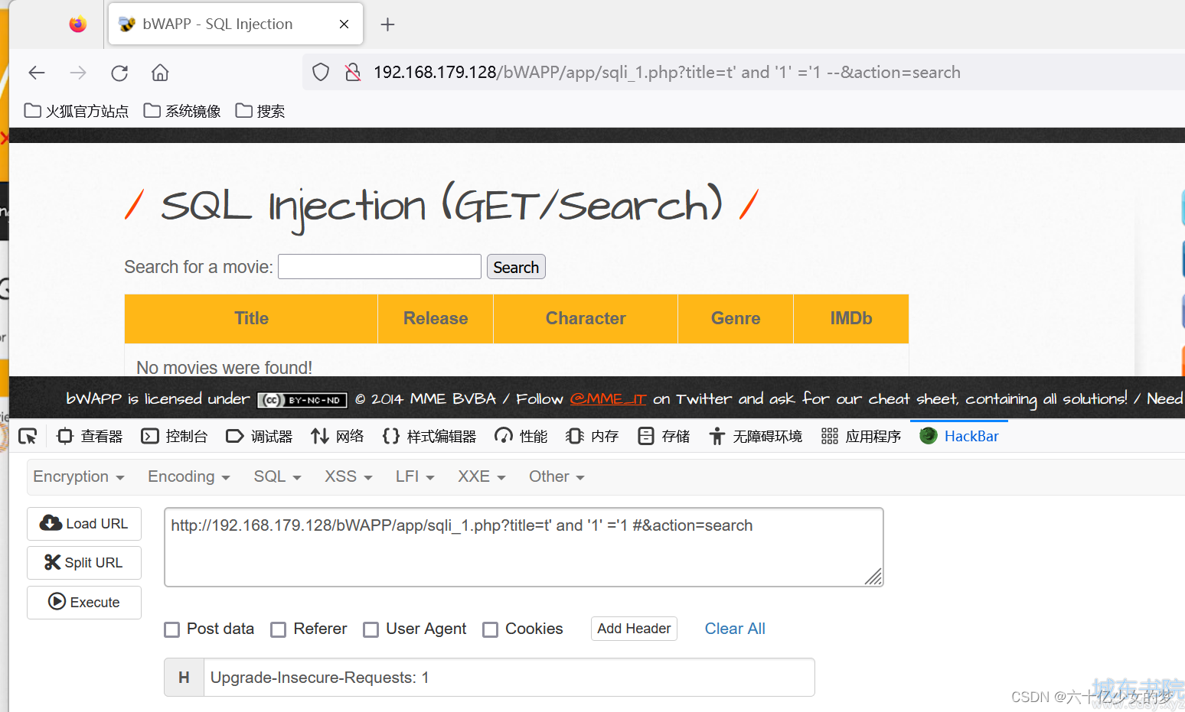
Task: Click the Character column header
Action: coord(586,319)
